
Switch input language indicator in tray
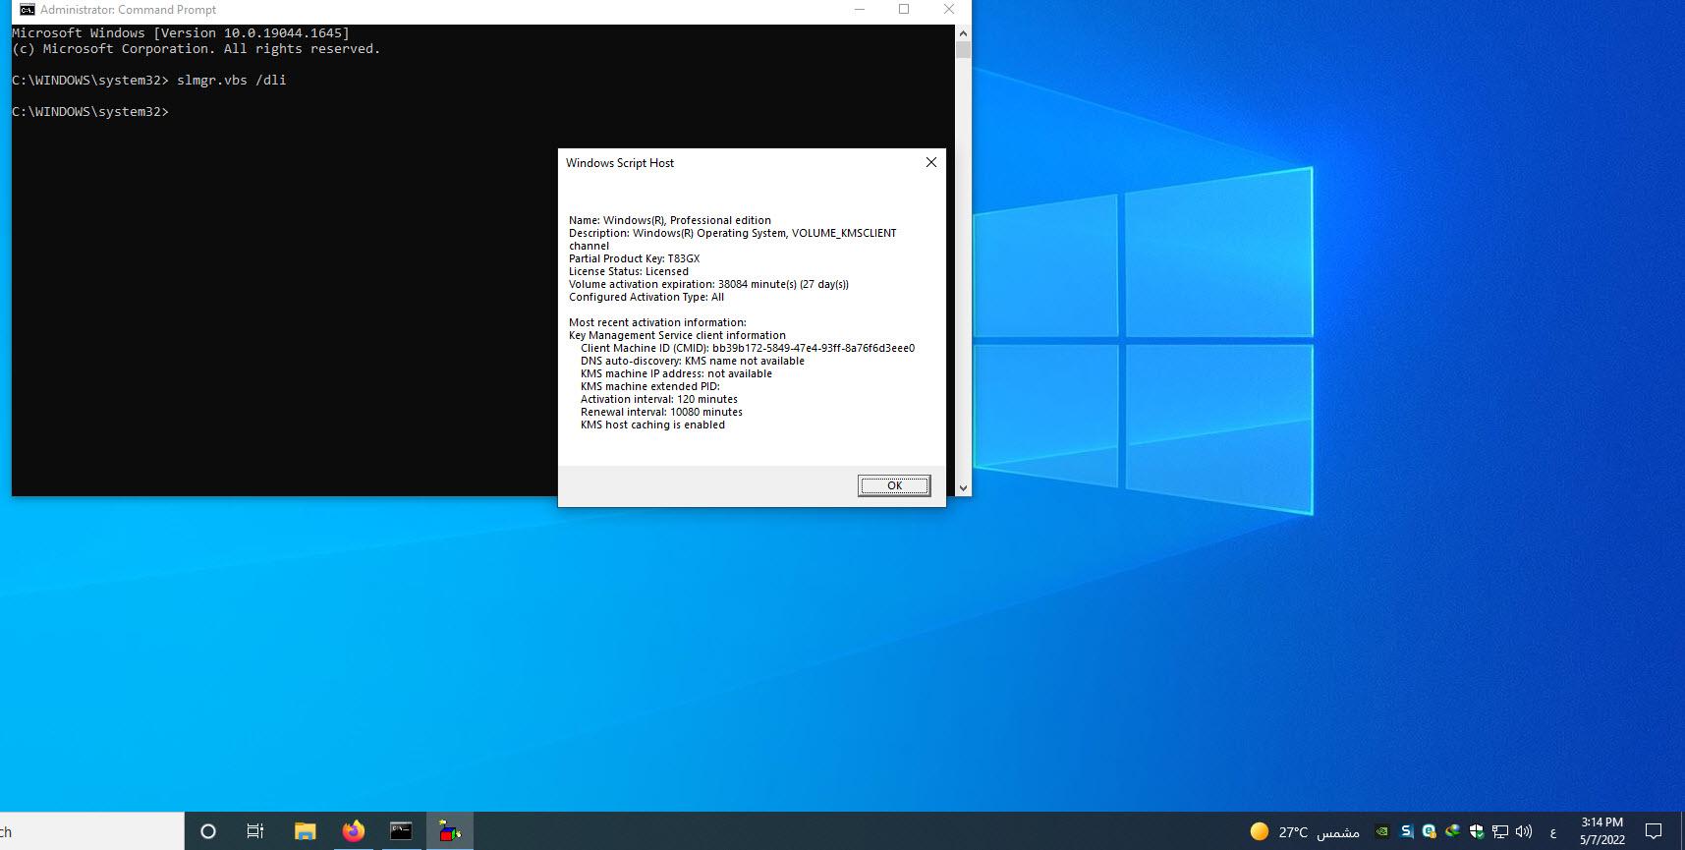pos(1553,832)
